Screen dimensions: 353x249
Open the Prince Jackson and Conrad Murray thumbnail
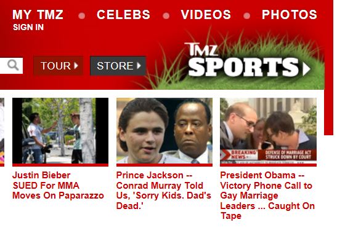[164, 131]
